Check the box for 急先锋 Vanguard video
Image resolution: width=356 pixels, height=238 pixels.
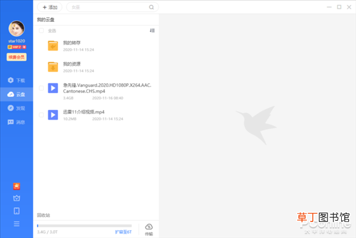[42, 88]
